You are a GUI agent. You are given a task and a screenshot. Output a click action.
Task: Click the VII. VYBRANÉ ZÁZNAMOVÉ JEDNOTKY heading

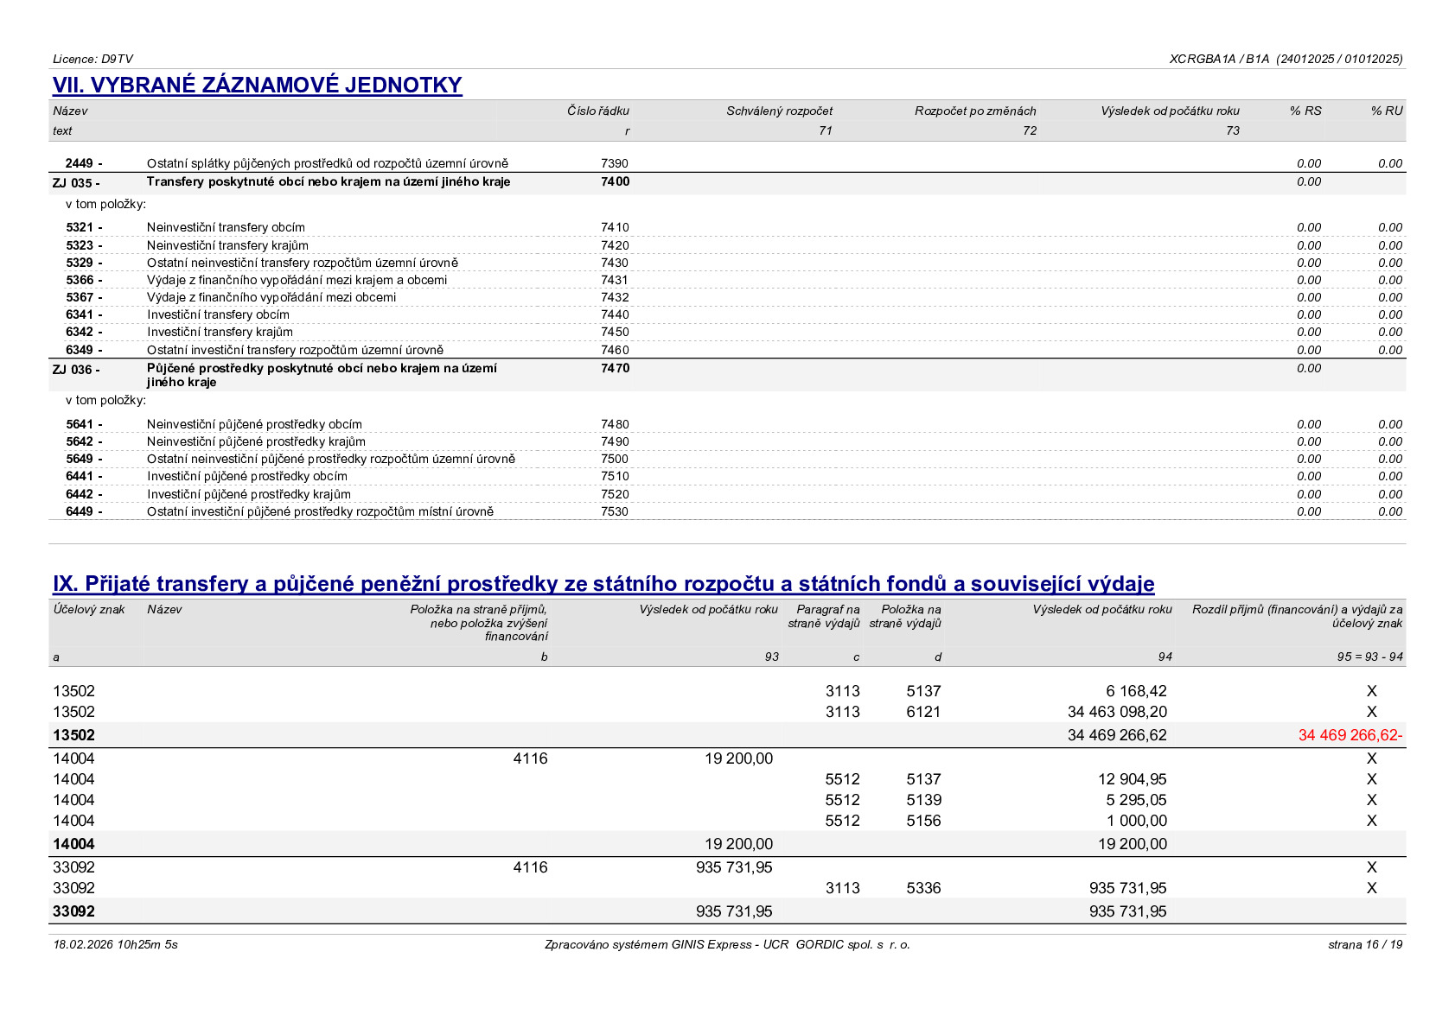tap(258, 86)
